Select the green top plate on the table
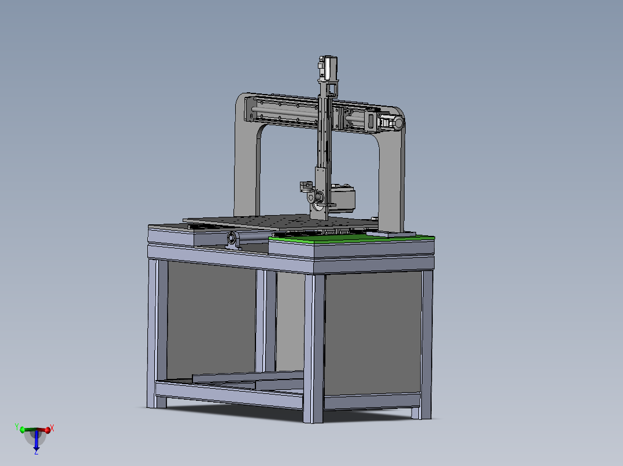Screen dimensions: 623x466 click(x=351, y=238)
